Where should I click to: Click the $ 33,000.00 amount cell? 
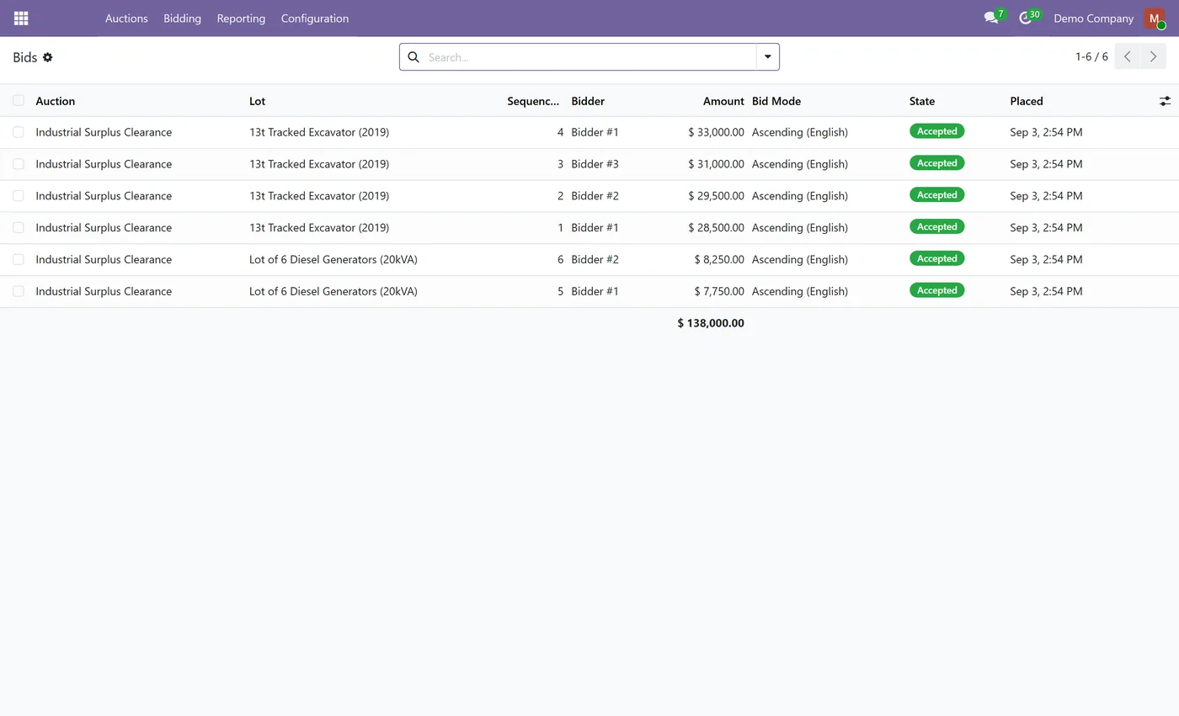pyautogui.click(x=716, y=132)
